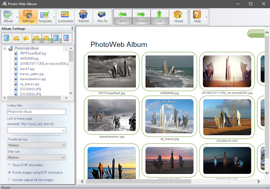Open Help with the question mark icon

click(x=197, y=17)
